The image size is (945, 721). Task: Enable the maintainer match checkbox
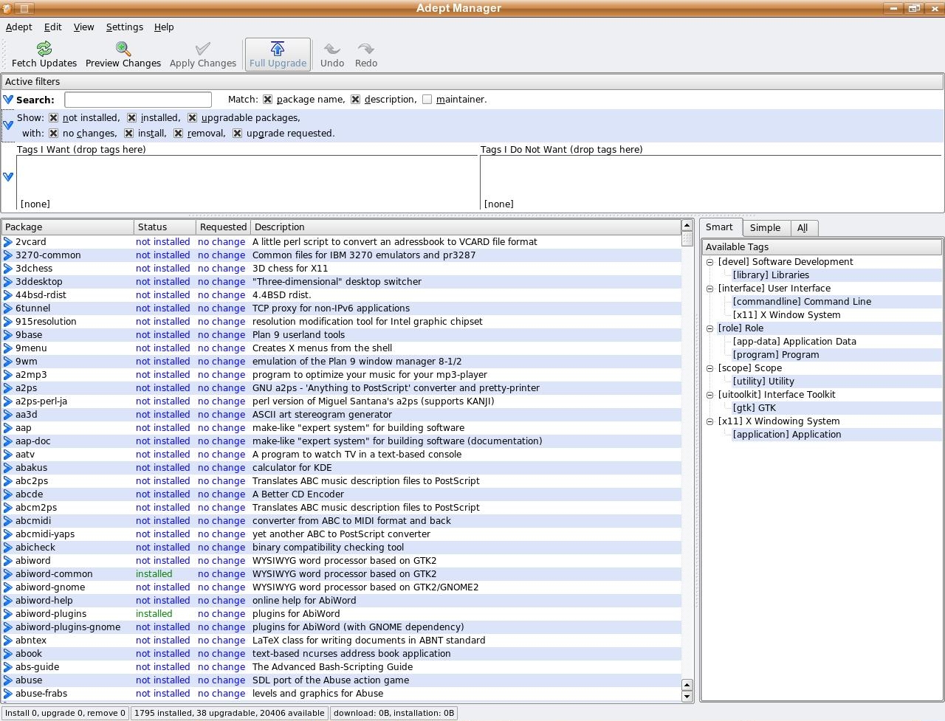coord(427,100)
